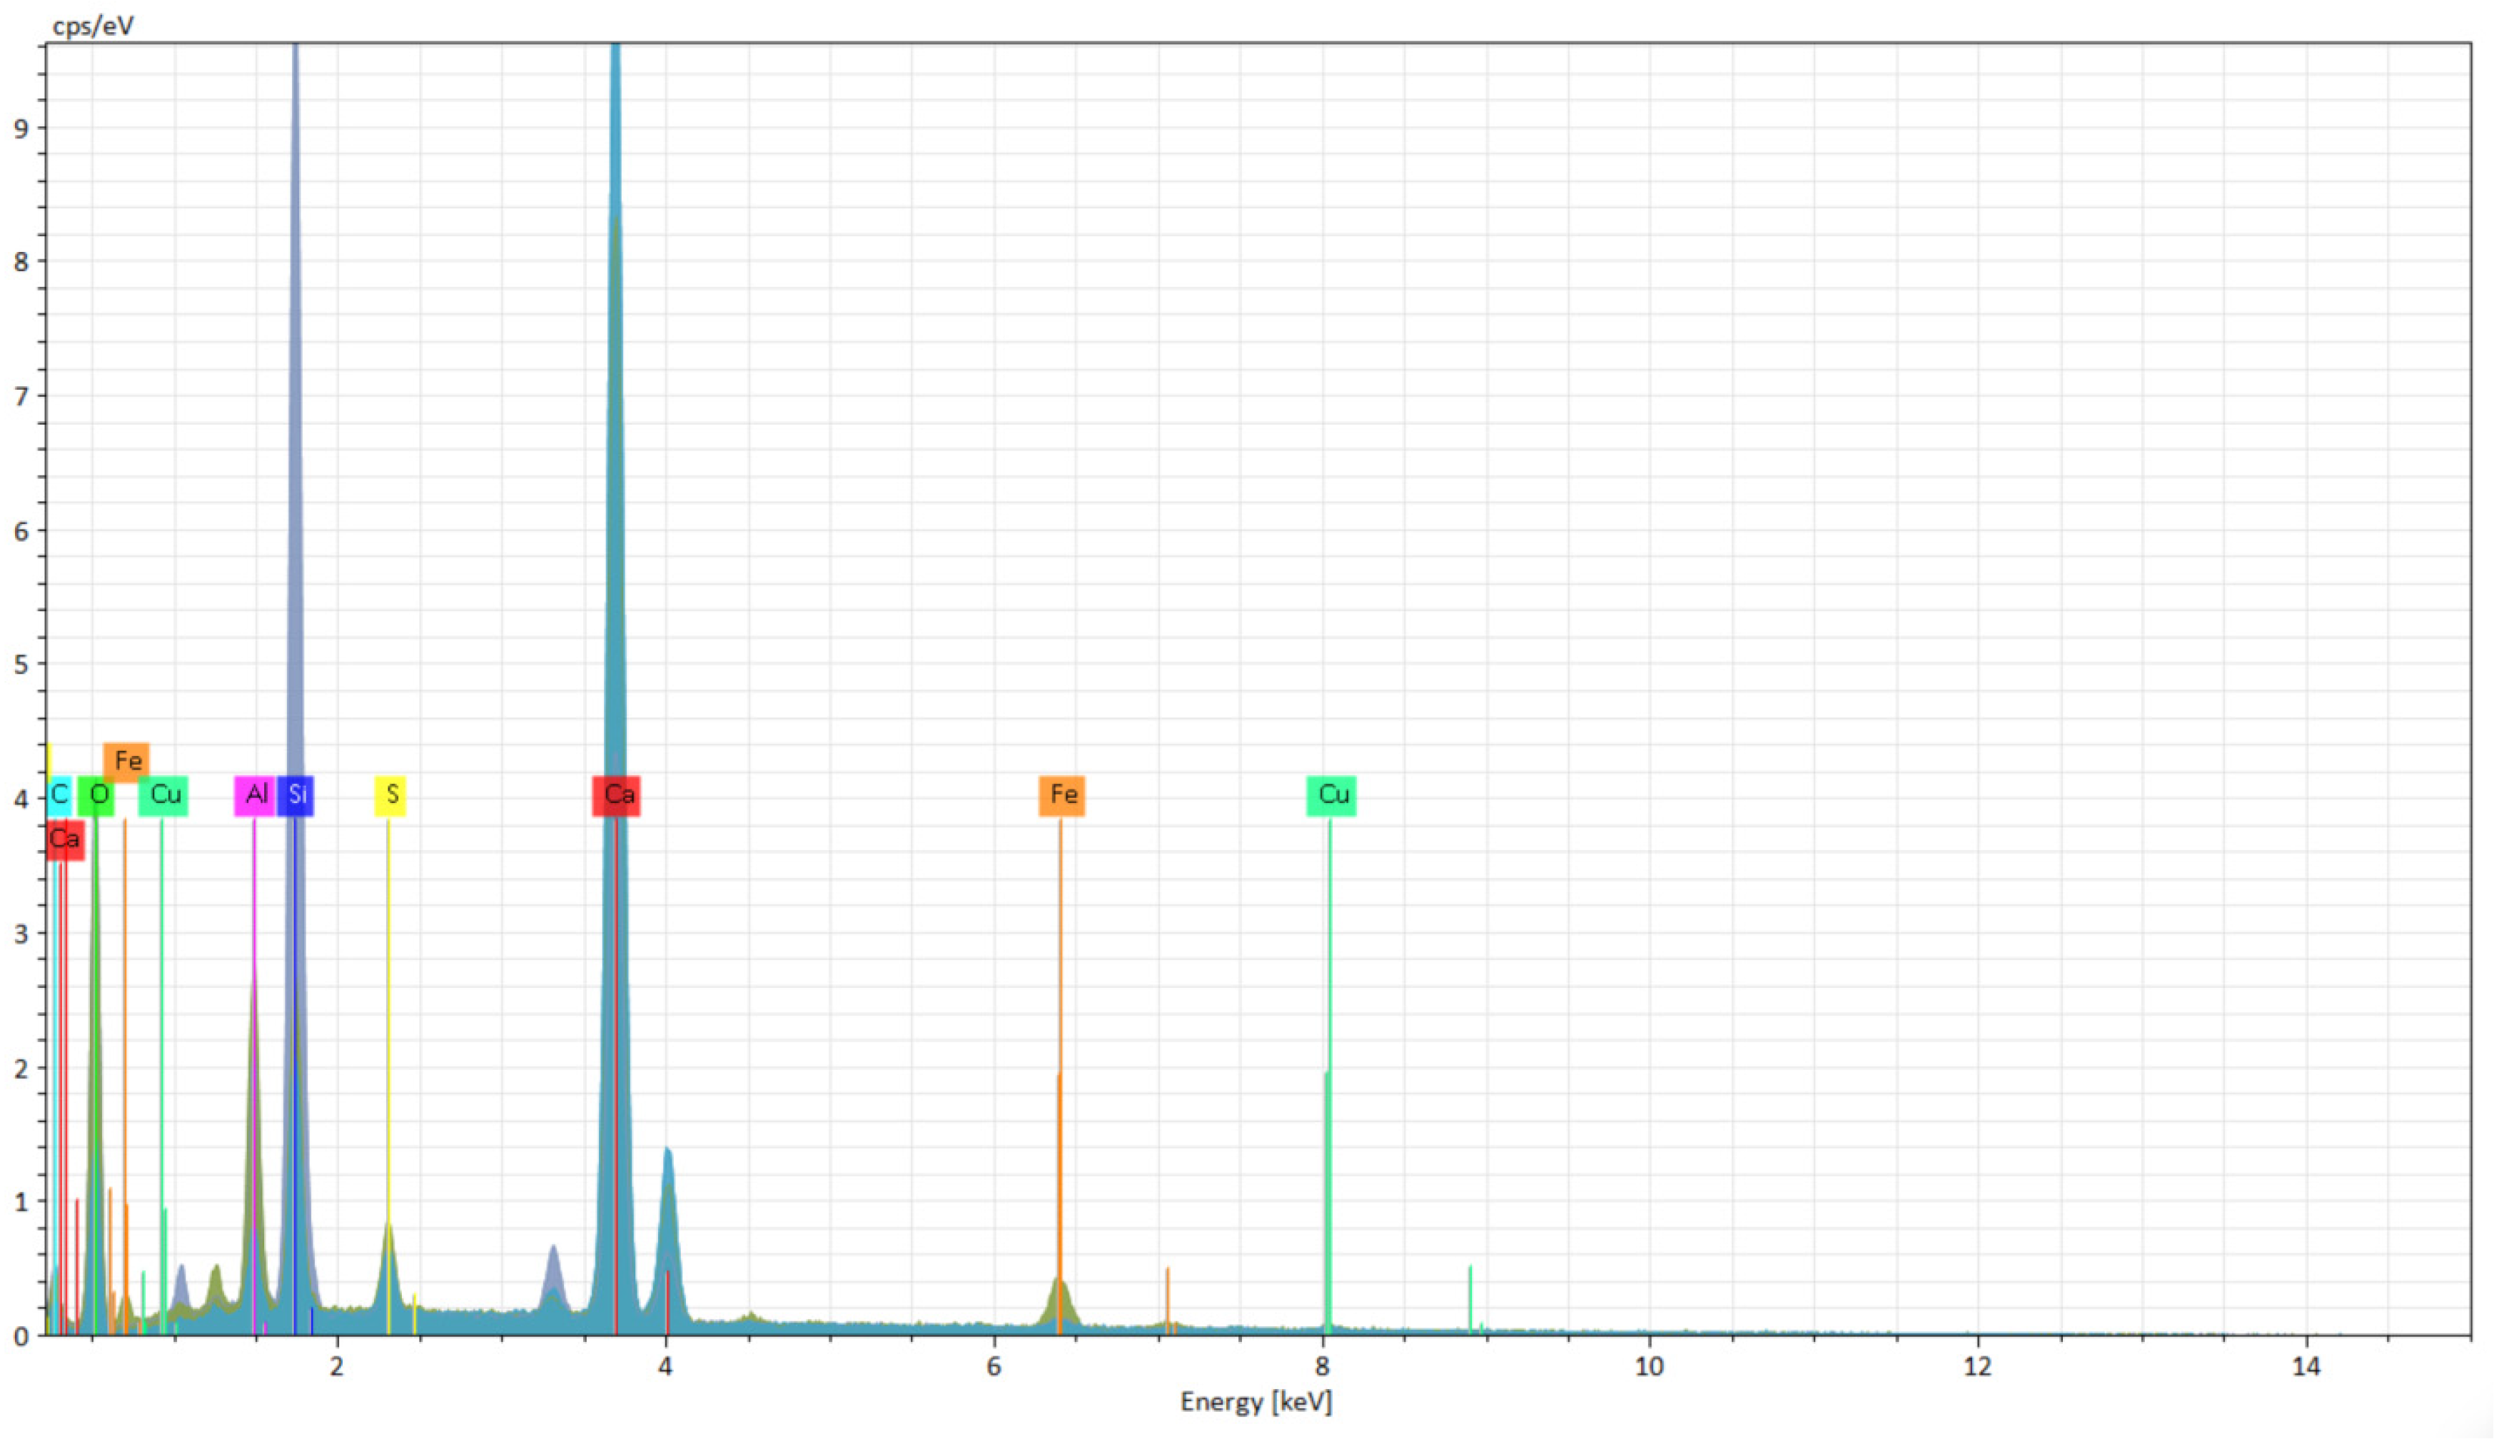Click the cyan C element label
Viewport: 2494px width, 1439px height.
[x=59, y=794]
